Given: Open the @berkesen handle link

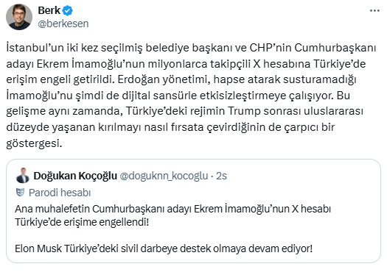Looking at the screenshot, I should 63,24.
